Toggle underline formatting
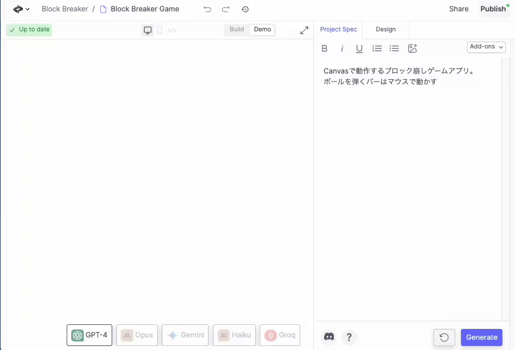 (x=359, y=48)
